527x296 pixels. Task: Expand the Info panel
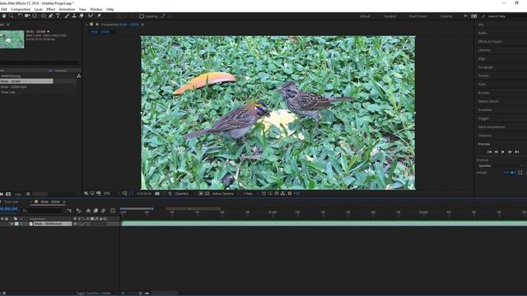click(481, 25)
